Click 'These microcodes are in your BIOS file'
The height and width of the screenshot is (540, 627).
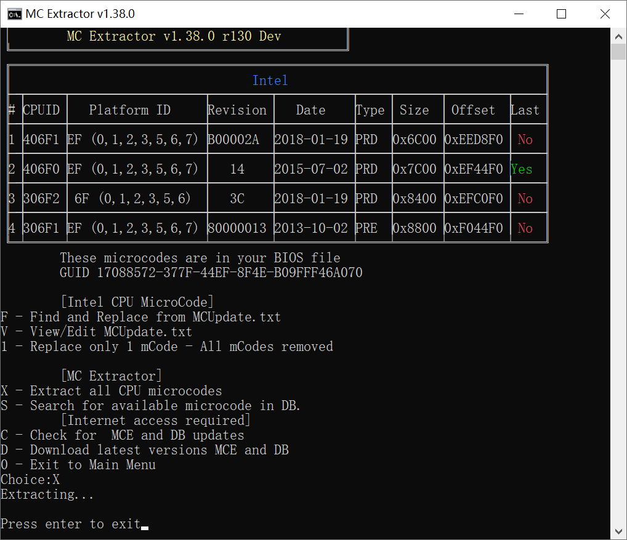pos(200,258)
